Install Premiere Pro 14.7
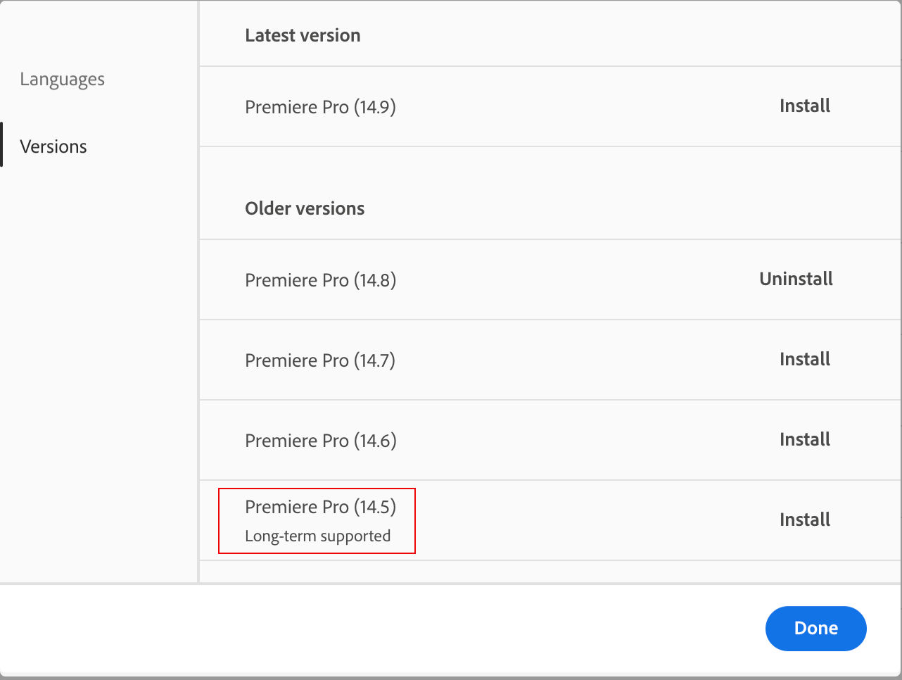The height and width of the screenshot is (680, 902). (804, 360)
